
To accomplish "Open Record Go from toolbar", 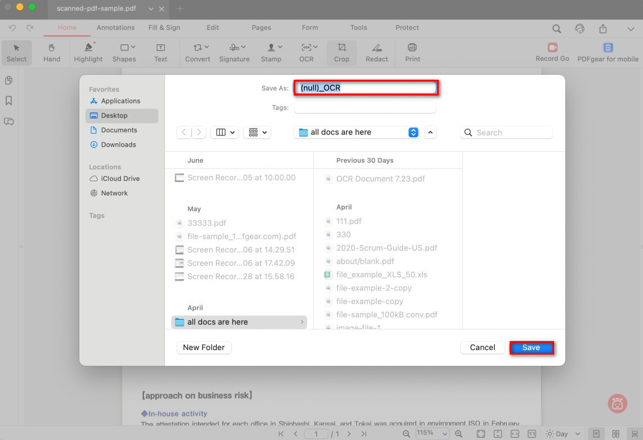I will click(x=552, y=48).
